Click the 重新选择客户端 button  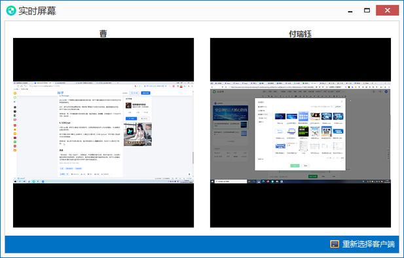tap(362, 244)
